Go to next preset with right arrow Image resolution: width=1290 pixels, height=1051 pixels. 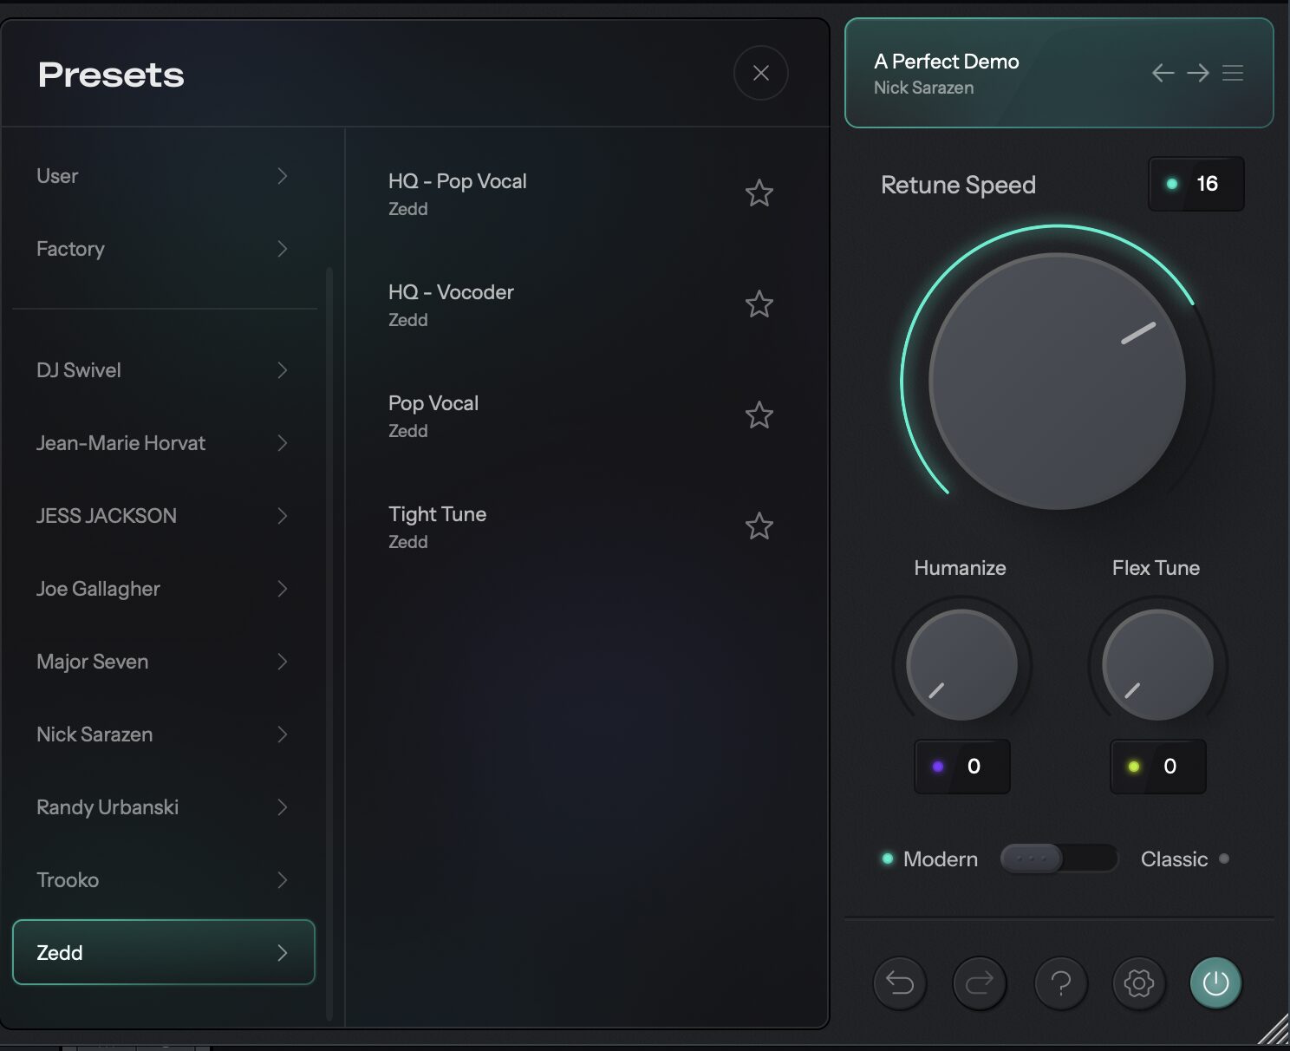(1198, 73)
